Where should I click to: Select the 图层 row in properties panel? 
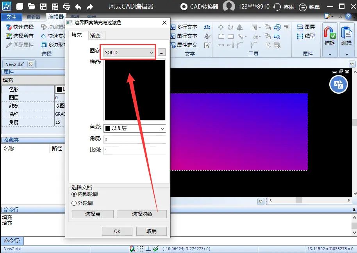tap(33, 98)
